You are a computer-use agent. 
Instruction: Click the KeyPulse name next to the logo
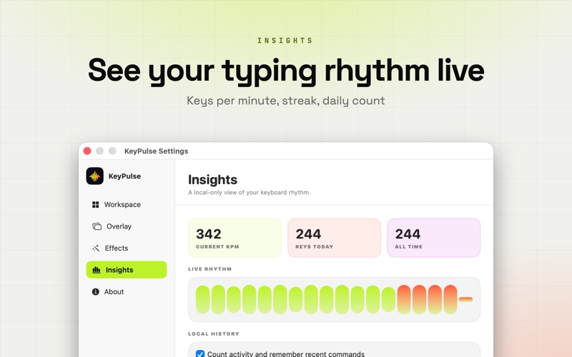[124, 176]
